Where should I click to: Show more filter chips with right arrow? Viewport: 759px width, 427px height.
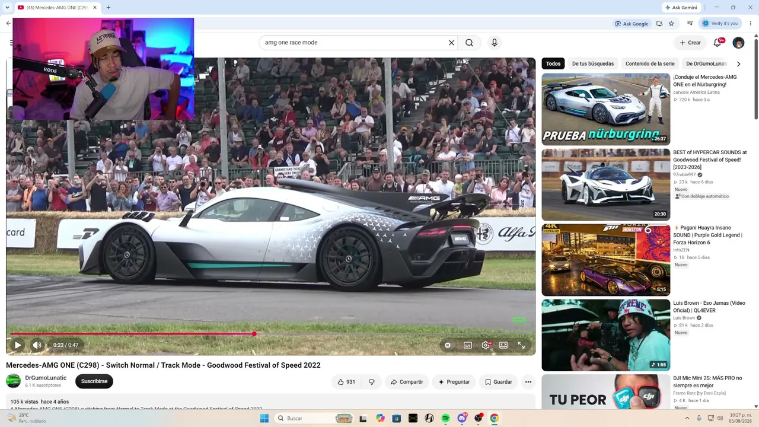(x=738, y=63)
